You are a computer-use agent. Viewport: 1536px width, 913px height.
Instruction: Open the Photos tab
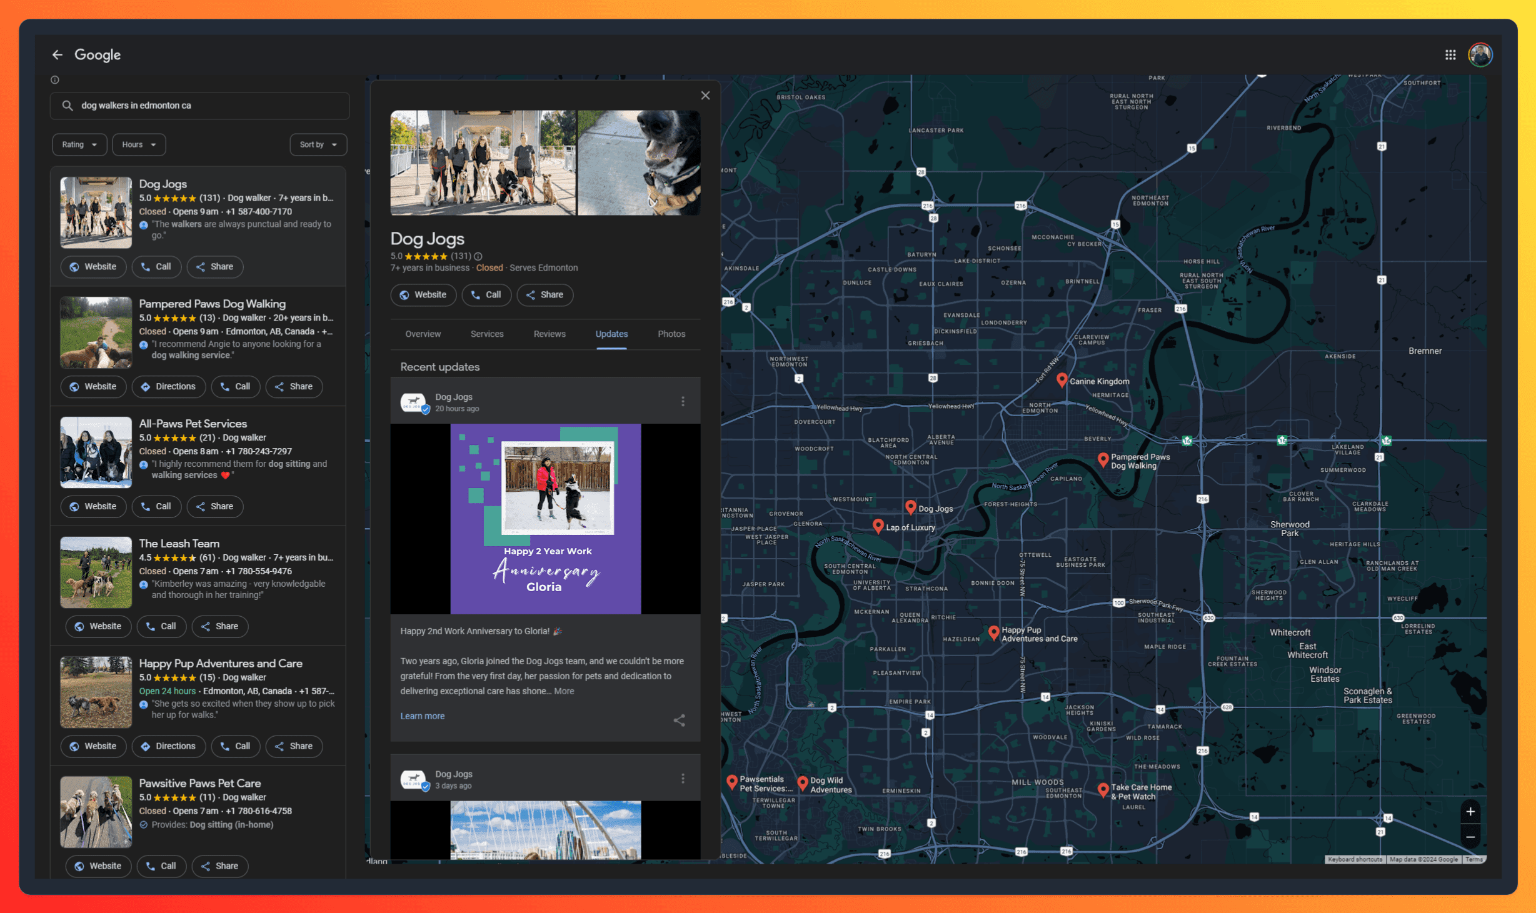pyautogui.click(x=671, y=334)
